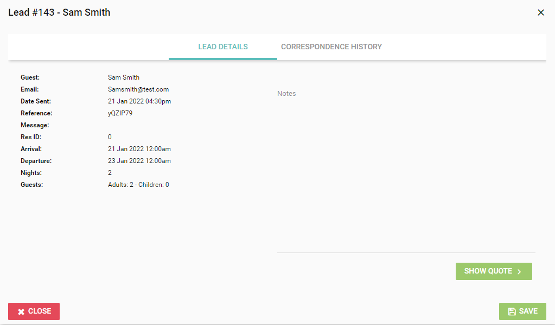
Task: Click the guest name value Sam Smith
Action: tap(124, 77)
